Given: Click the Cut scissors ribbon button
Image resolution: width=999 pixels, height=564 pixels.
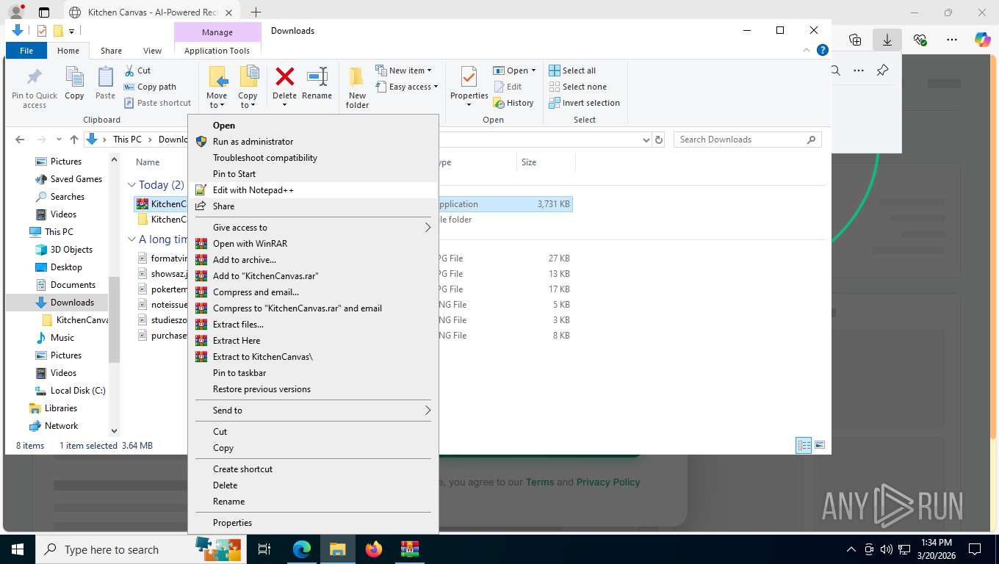Looking at the screenshot, I should click(x=137, y=70).
